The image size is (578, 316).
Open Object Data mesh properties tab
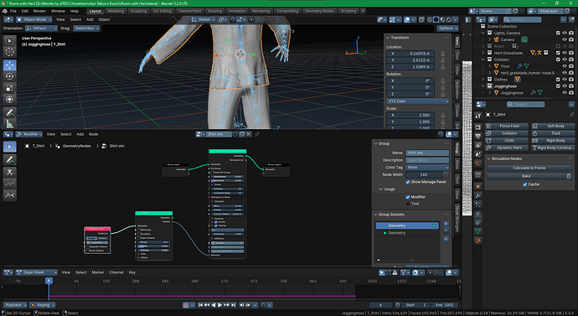[478, 231]
